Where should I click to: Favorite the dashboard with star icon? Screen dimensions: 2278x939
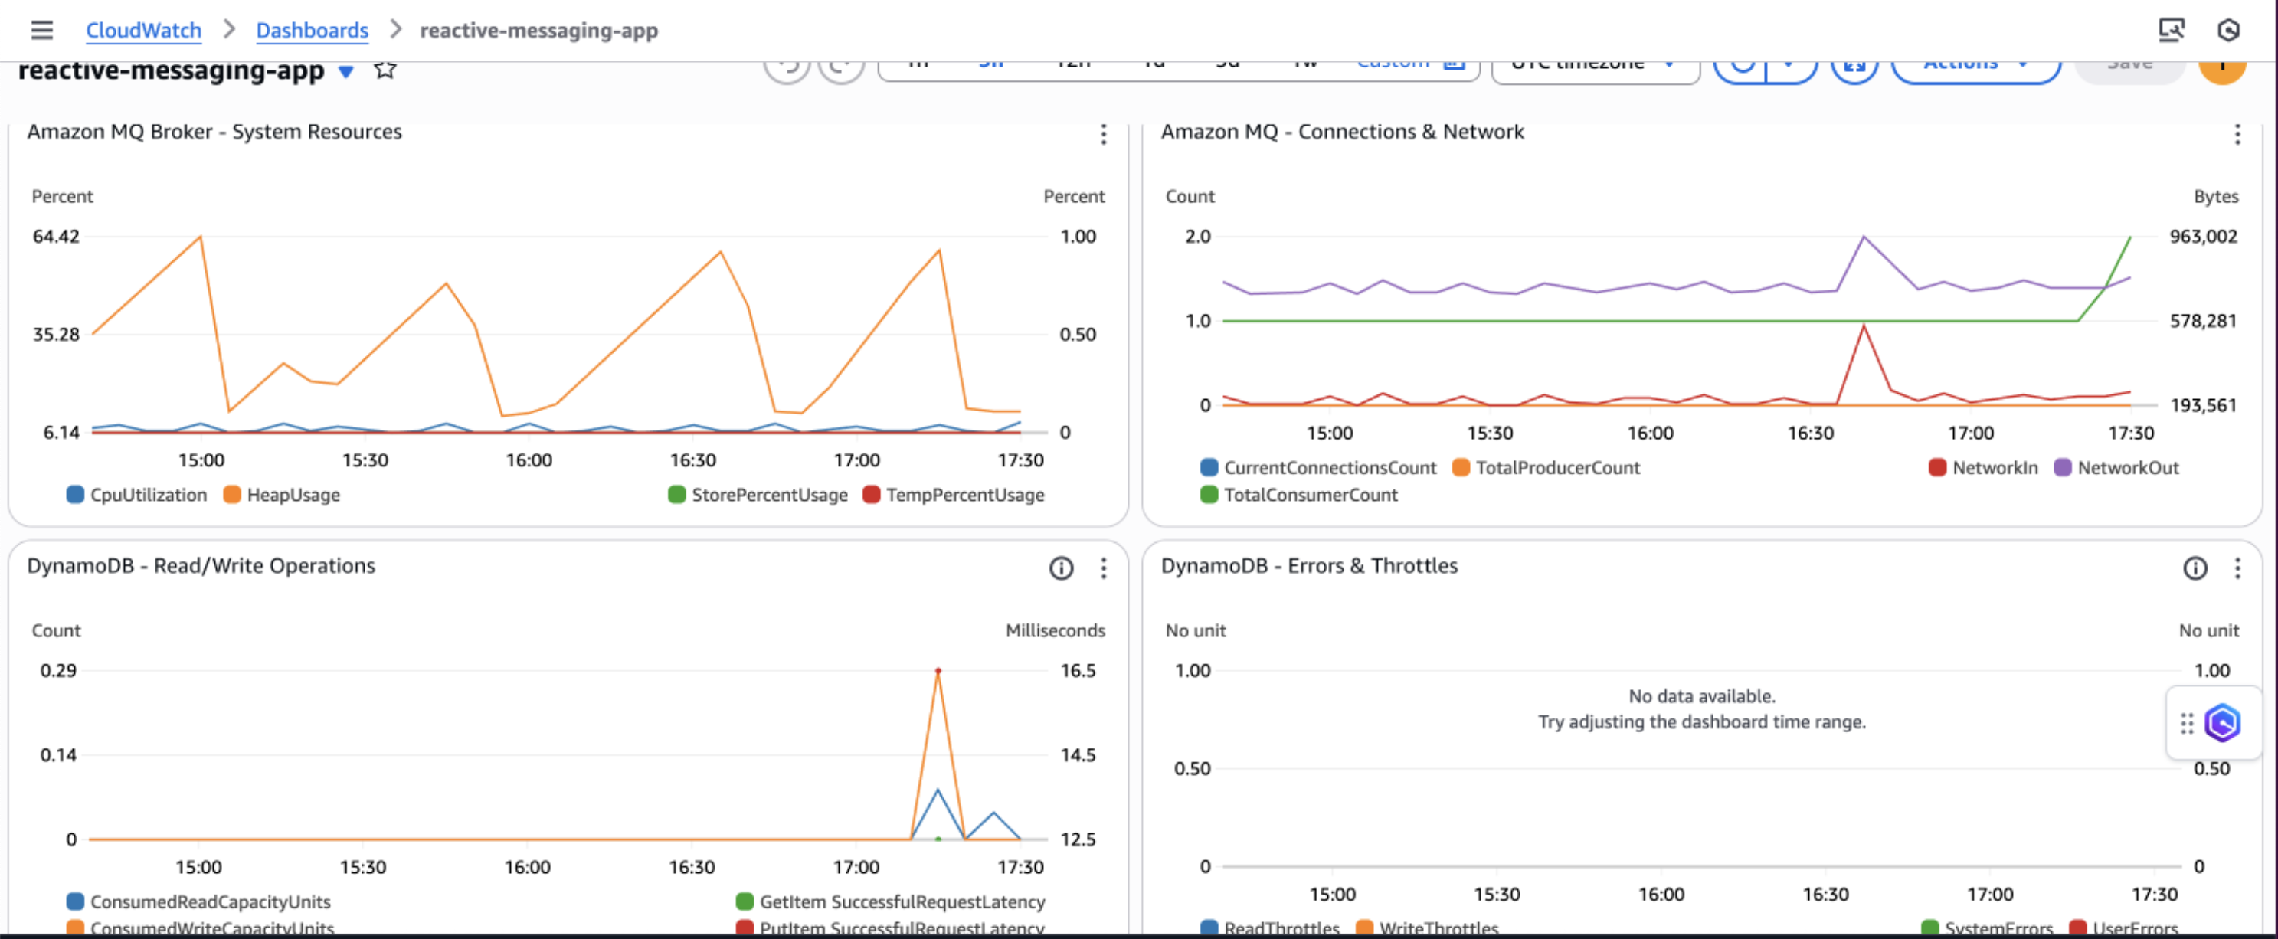coord(385,70)
